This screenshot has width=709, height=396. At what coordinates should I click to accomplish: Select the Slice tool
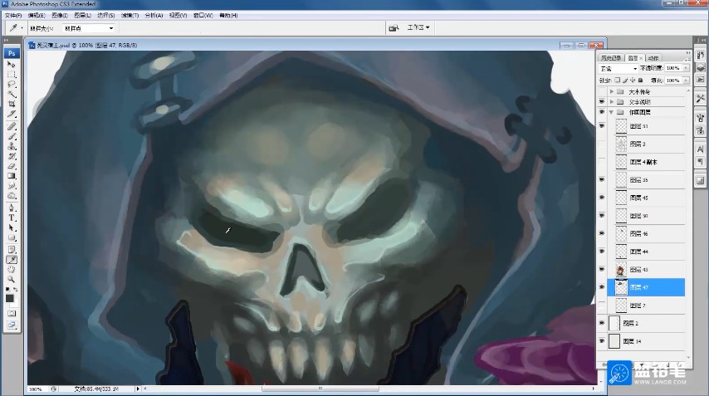point(12,114)
